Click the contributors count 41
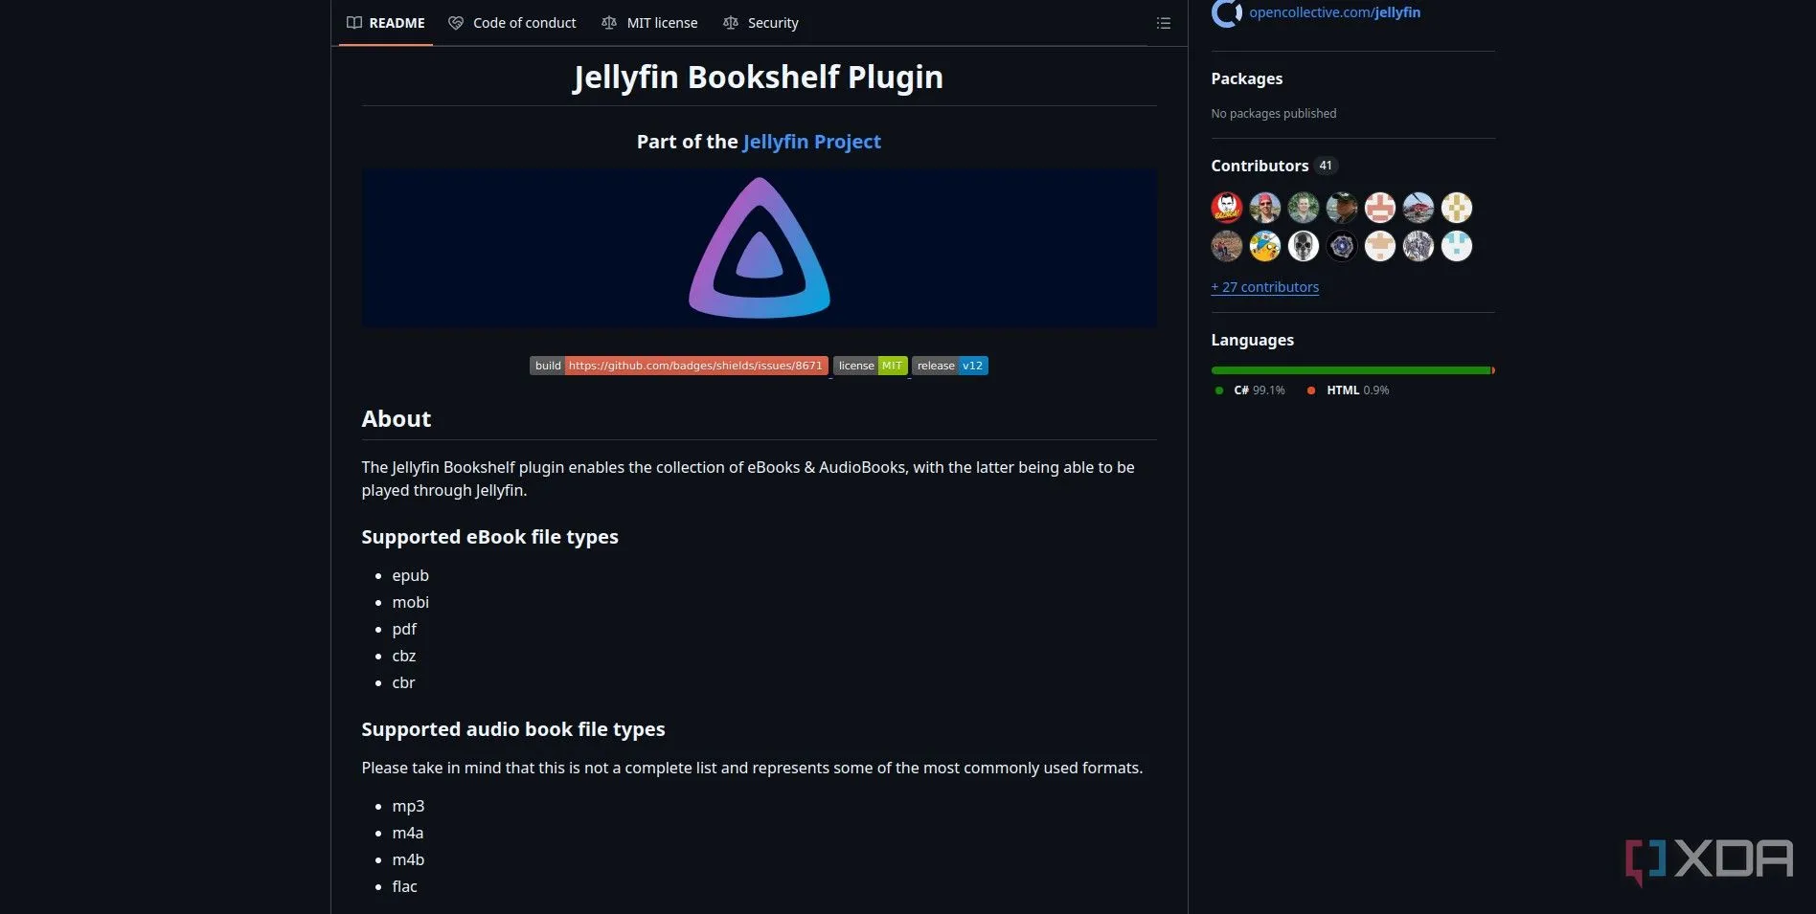 click(x=1326, y=166)
